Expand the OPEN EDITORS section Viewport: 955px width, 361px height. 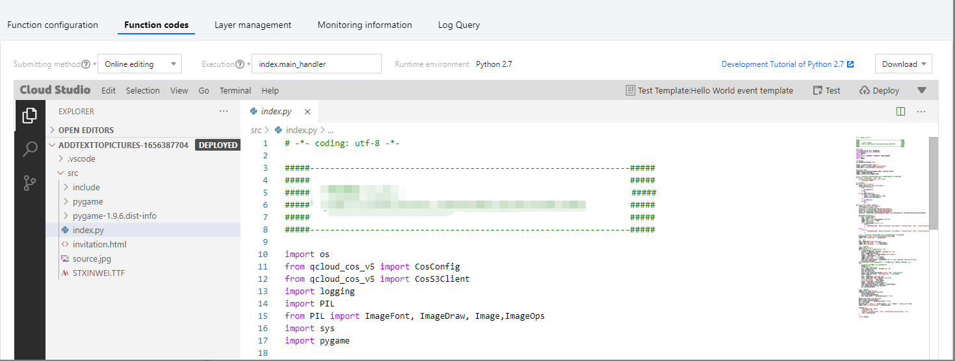tap(86, 130)
